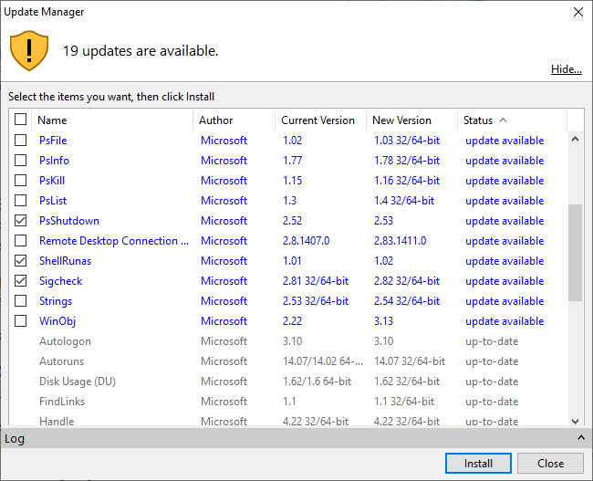Click the vertical scrollbar thumb
Screen dimensions: 593x481
[576, 253]
